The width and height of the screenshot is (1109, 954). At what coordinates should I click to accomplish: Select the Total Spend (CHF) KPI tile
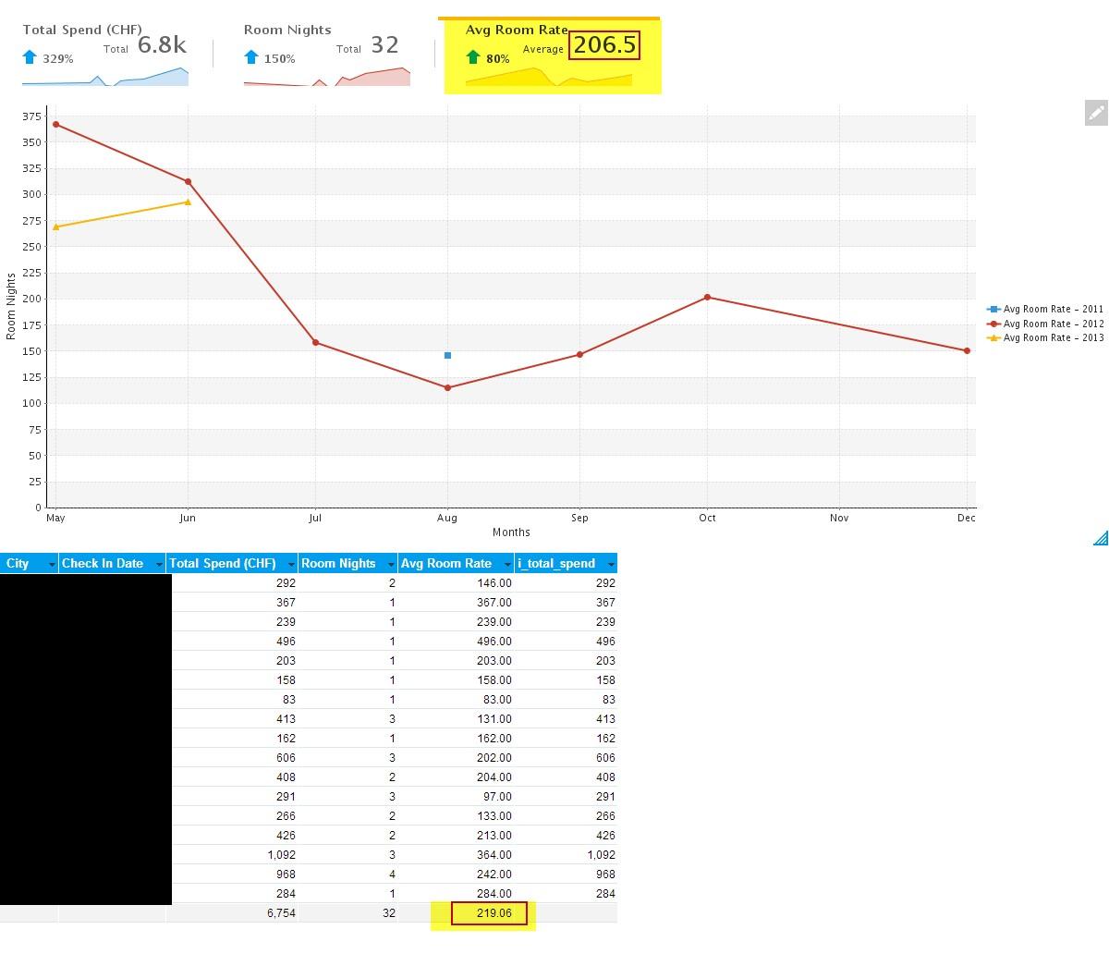(106, 55)
